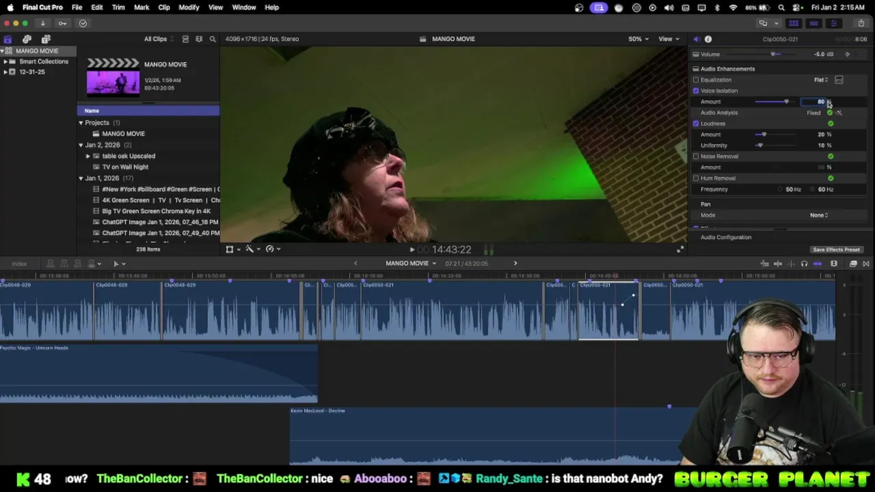Expand the Smart Collections folder
This screenshot has width=875, height=492.
click(x=5, y=61)
